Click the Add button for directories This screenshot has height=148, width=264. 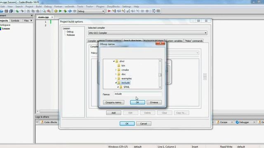tap(113, 113)
